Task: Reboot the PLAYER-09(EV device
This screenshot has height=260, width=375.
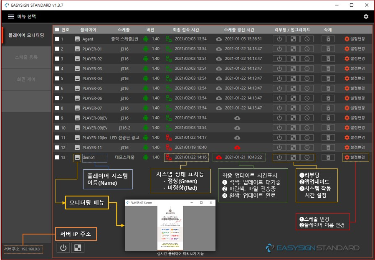Action: coord(279,127)
